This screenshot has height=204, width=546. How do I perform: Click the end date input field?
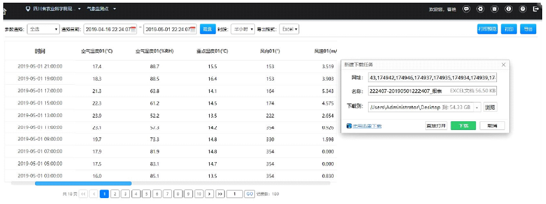tap(170, 29)
